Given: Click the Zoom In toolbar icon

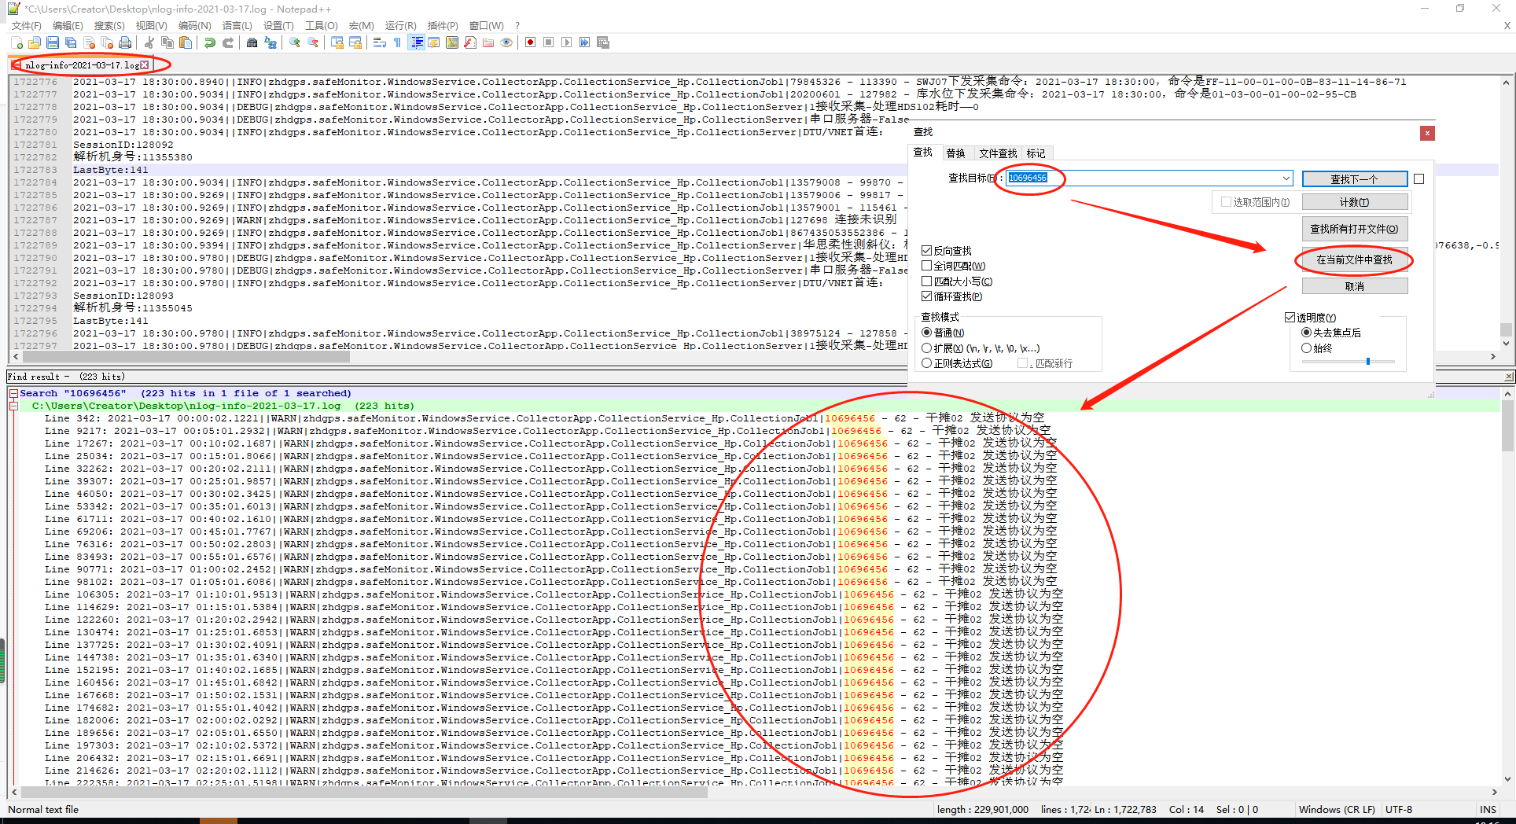Looking at the screenshot, I should point(295,42).
